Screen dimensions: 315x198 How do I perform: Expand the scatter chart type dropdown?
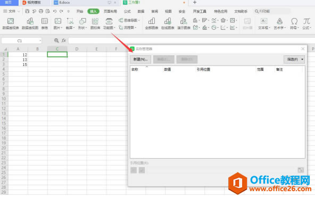pos(227,28)
